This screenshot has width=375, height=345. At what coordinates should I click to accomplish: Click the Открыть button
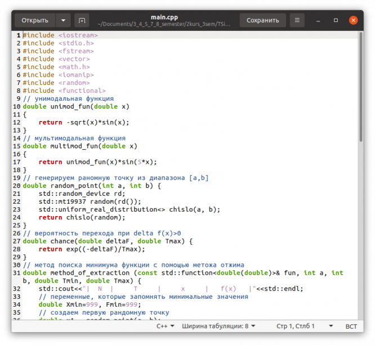pos(35,20)
